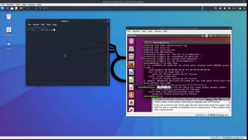Switch to workspace 3 in Kali panel
The height and width of the screenshot is (140, 248).
pyautogui.click(x=40, y=8)
